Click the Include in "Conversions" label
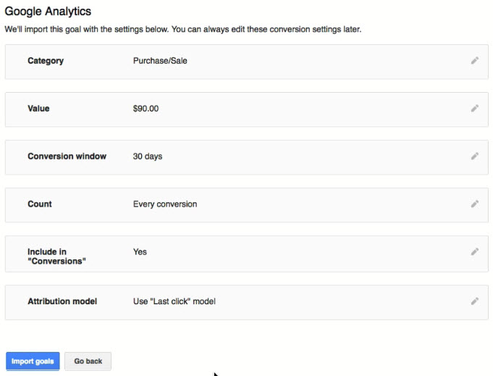Viewport: 493px width, 376px height. (x=56, y=256)
